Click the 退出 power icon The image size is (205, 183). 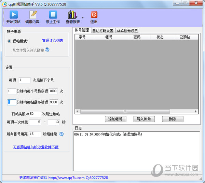(x=94, y=14)
